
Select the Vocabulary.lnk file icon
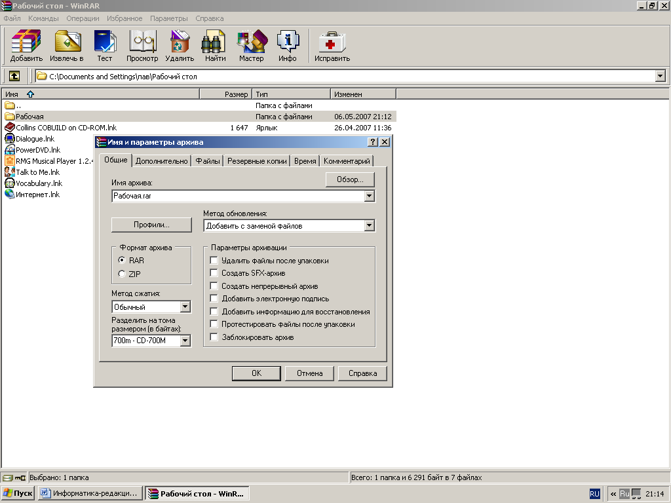9,183
